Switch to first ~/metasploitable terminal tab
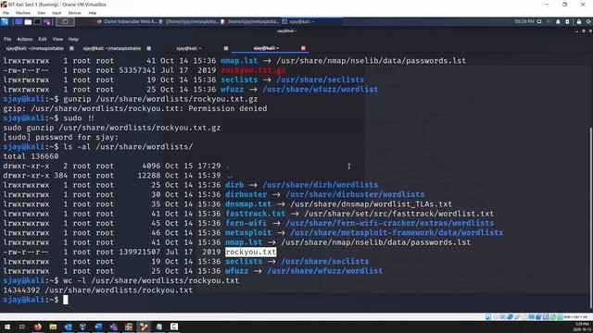 click(35, 48)
